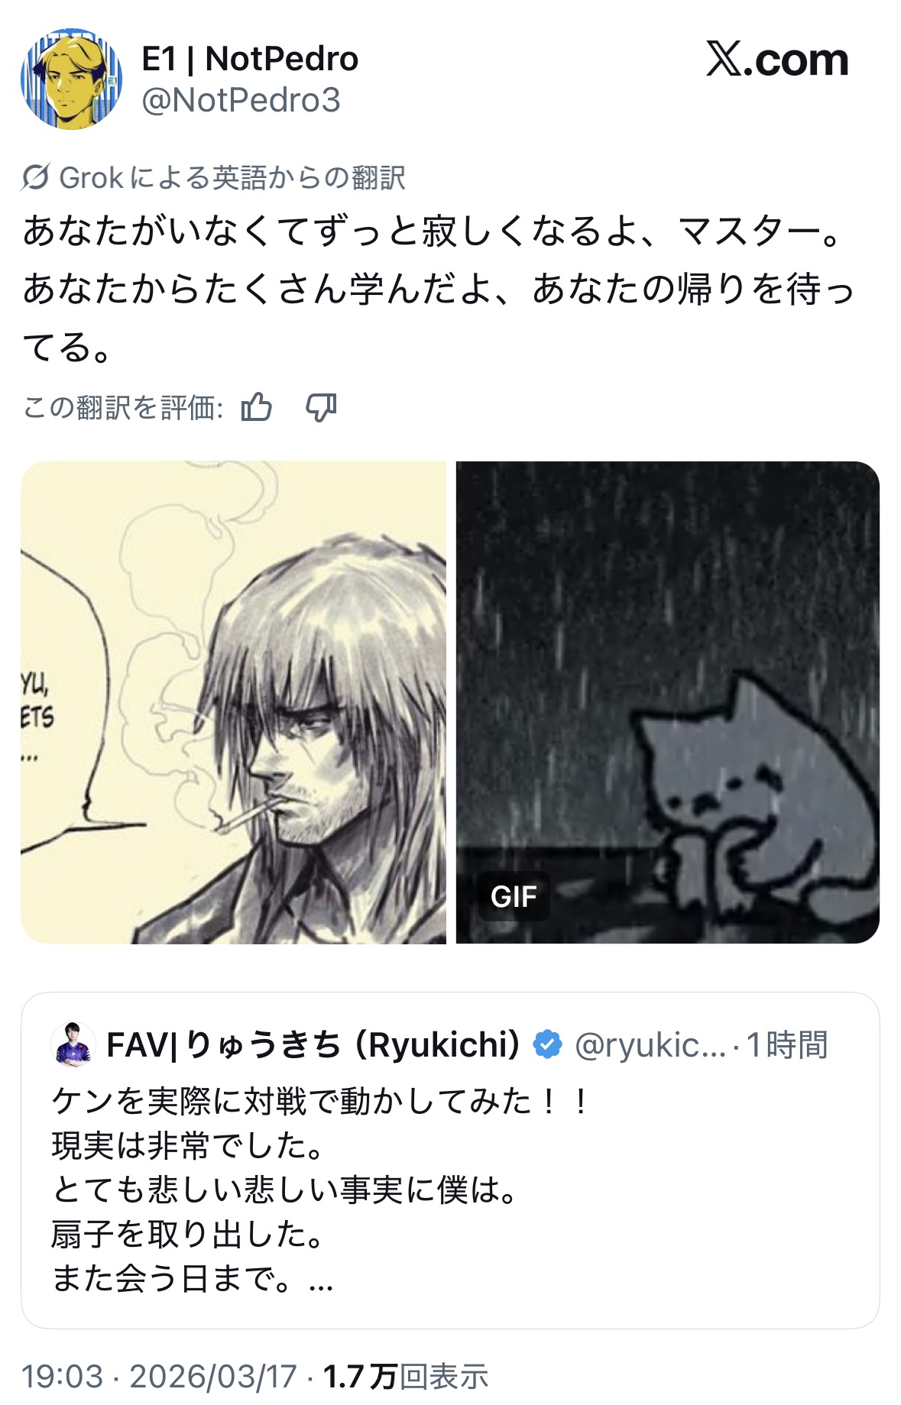901x1405 pixels.
Task: Click the X.com logo
Action: 776,59
